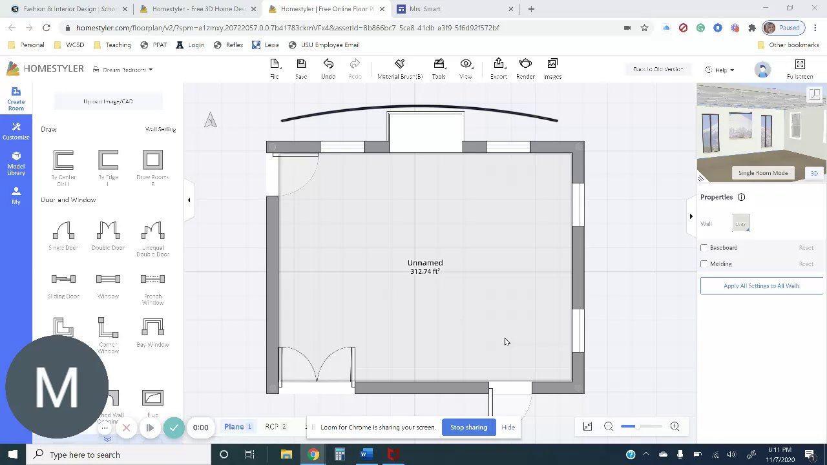This screenshot has height=465, width=827.
Task: Select the Single Door tool
Action: 63,236
